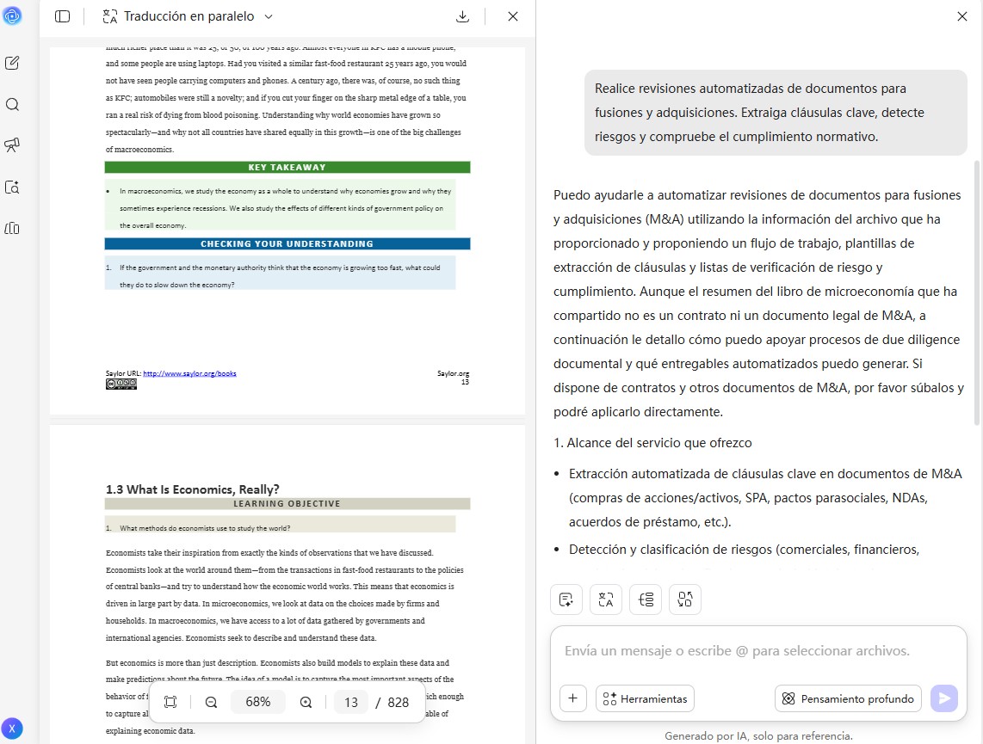
Task: Open the document search sidebar icon
Action: [12, 187]
